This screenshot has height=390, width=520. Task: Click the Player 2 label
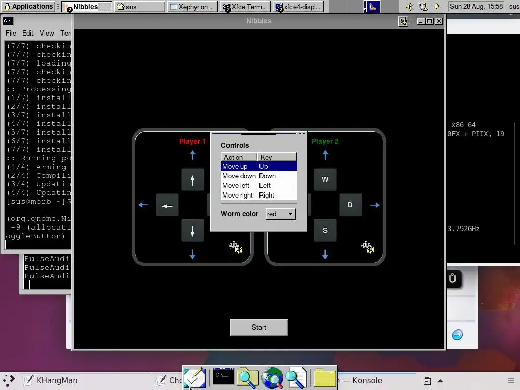point(325,141)
